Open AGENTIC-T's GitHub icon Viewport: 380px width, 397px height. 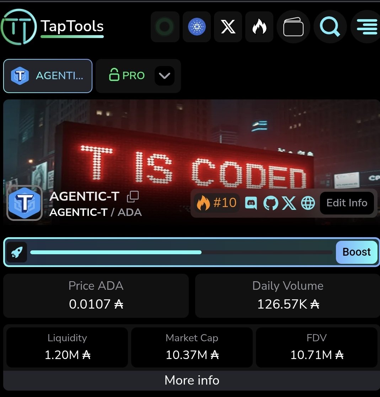click(x=271, y=203)
